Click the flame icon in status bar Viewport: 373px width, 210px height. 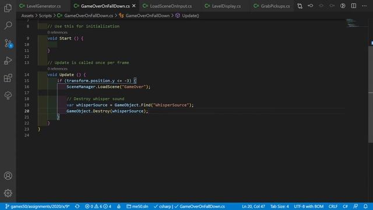click(119, 206)
